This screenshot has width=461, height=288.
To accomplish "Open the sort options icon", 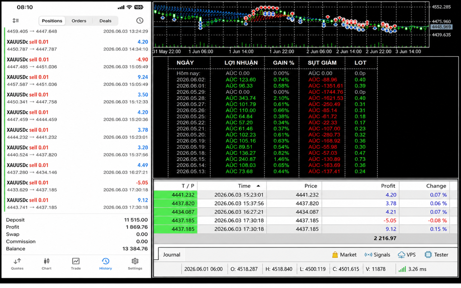I will [16, 21].
